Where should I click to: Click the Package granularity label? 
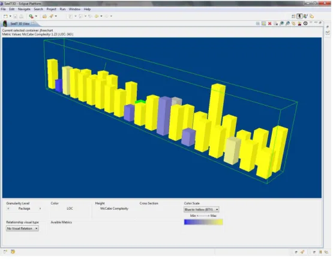[24, 208]
